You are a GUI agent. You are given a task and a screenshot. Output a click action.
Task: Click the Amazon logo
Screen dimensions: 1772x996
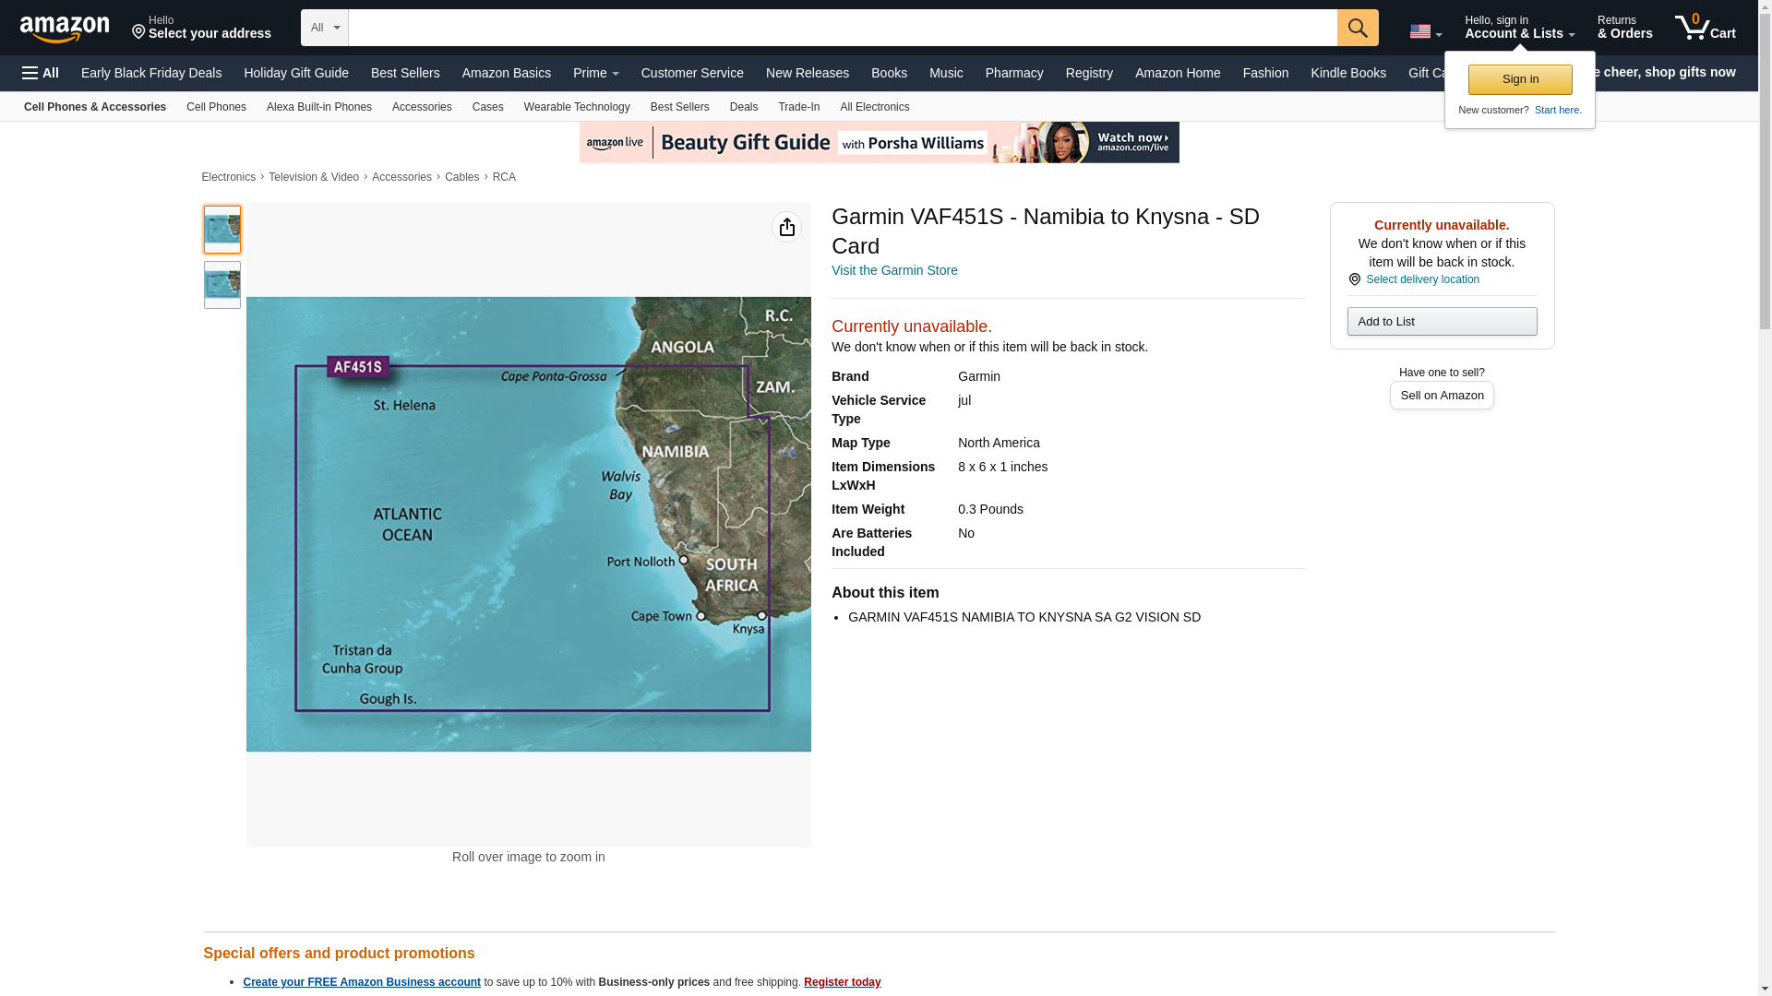pyautogui.click(x=65, y=29)
